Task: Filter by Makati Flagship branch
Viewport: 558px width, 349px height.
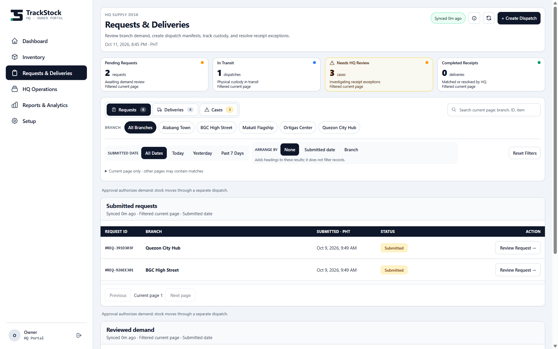Action: (x=258, y=127)
